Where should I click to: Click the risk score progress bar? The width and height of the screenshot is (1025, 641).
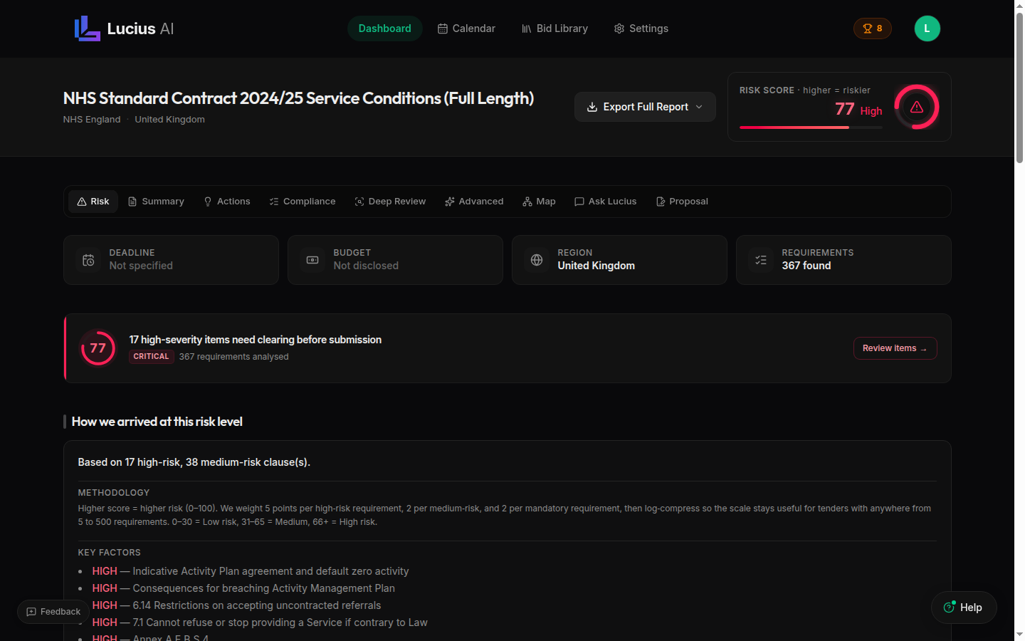tap(811, 127)
